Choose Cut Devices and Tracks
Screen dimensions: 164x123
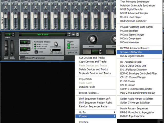pyautogui.click(x=96, y=58)
